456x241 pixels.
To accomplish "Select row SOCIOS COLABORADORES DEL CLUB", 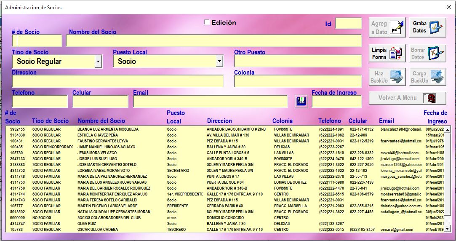I will pyautogui.click(x=225, y=218).
